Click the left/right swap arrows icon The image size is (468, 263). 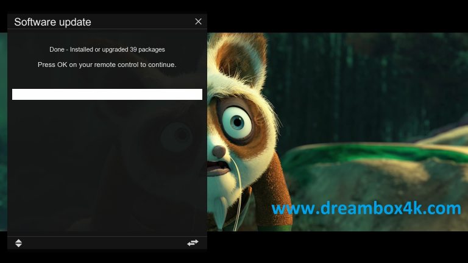(193, 243)
